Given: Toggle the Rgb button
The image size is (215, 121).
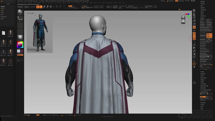Looking at the screenshot, I should coord(60,6).
